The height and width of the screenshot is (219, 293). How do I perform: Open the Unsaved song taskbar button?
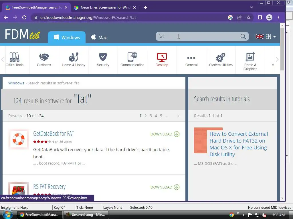coord(86,215)
